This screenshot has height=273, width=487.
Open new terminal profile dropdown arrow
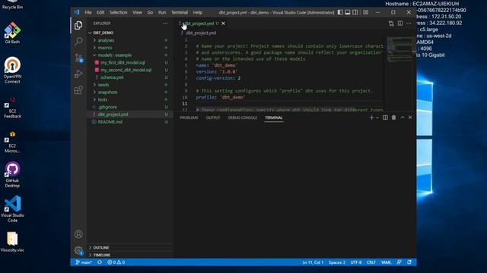pyautogui.click(x=377, y=118)
